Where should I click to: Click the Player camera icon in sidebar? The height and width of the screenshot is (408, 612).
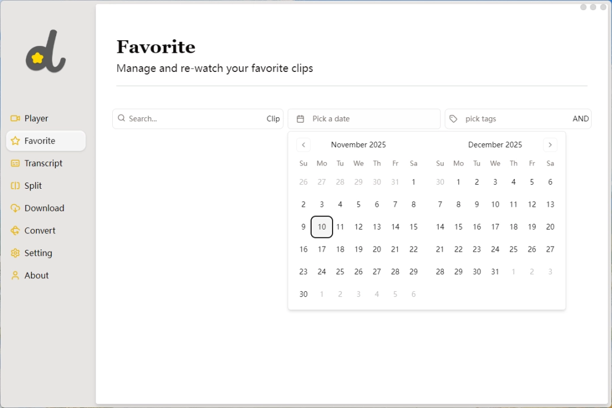[15, 118]
